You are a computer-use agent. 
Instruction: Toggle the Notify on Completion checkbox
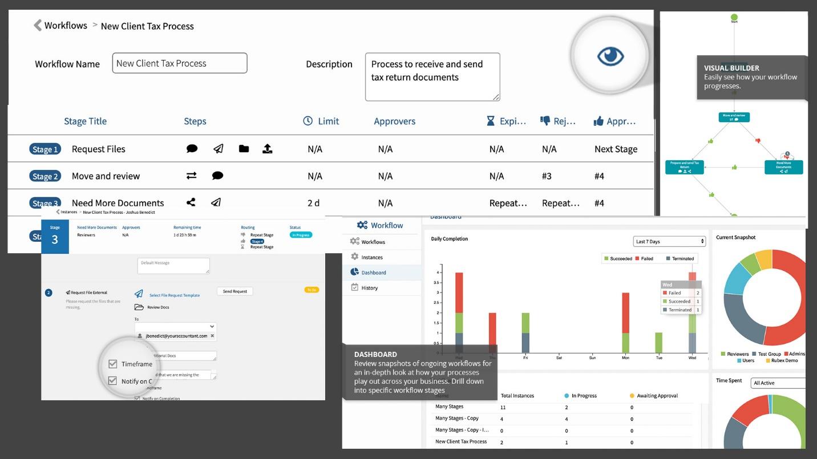click(x=112, y=381)
